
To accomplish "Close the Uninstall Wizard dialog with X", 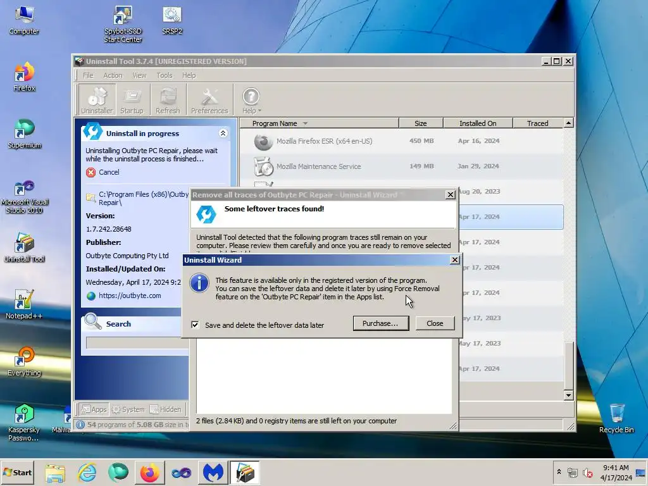I will pos(454,260).
